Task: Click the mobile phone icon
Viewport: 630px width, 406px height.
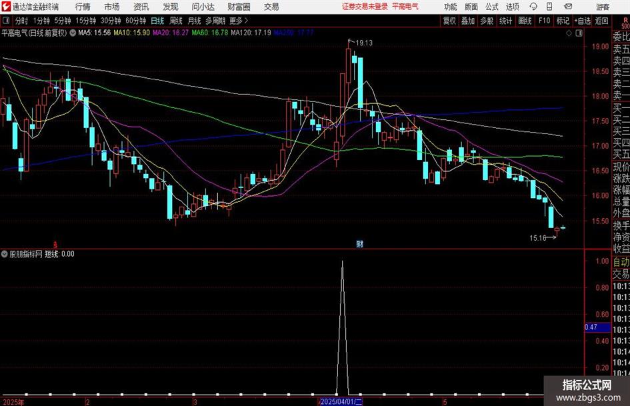Action: 549,7
